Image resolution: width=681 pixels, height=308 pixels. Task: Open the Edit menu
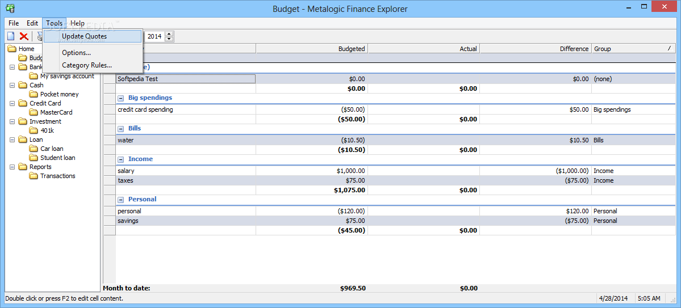(x=32, y=23)
